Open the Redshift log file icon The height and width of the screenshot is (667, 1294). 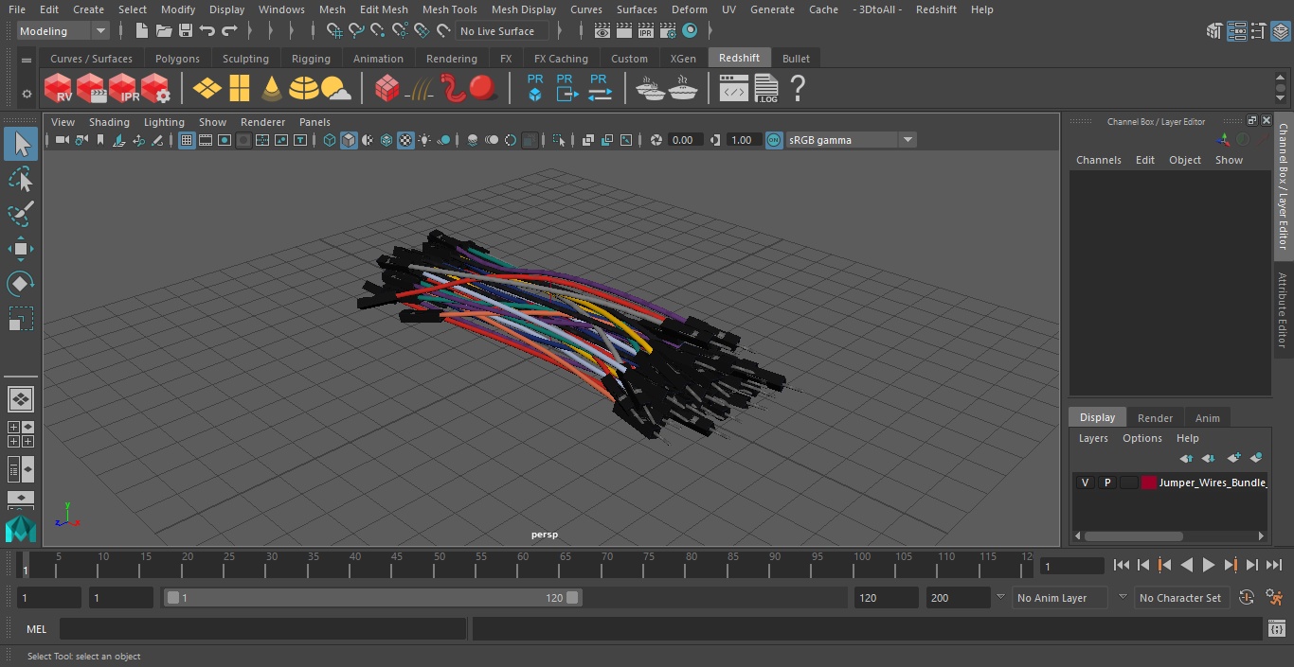(x=765, y=89)
